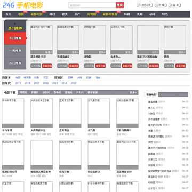Open 千与千寻 movie poster thumbnail

13,113
